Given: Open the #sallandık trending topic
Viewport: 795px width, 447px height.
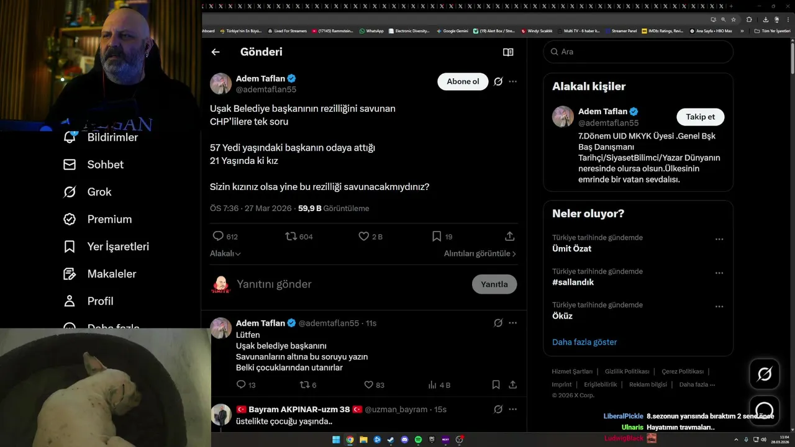Looking at the screenshot, I should [573, 282].
